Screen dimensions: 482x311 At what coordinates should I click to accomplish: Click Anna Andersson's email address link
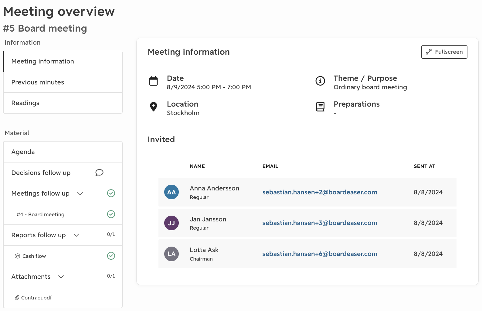click(x=320, y=192)
